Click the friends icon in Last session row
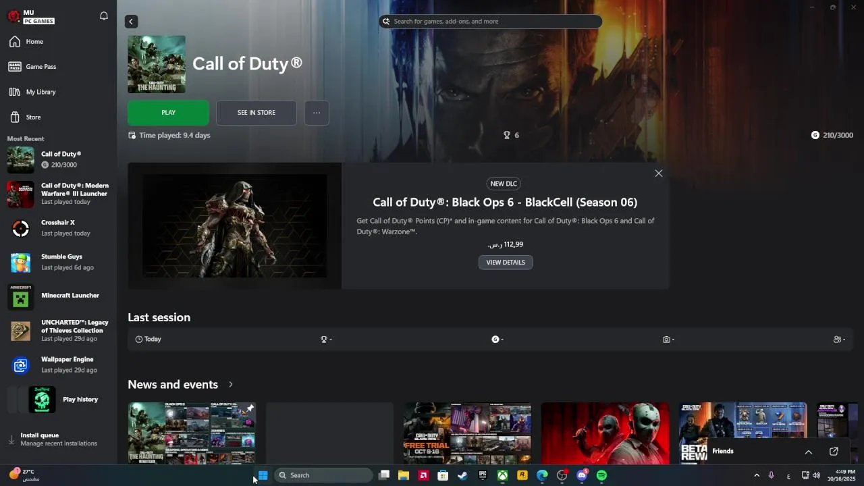The height and width of the screenshot is (486, 864). pos(837,339)
